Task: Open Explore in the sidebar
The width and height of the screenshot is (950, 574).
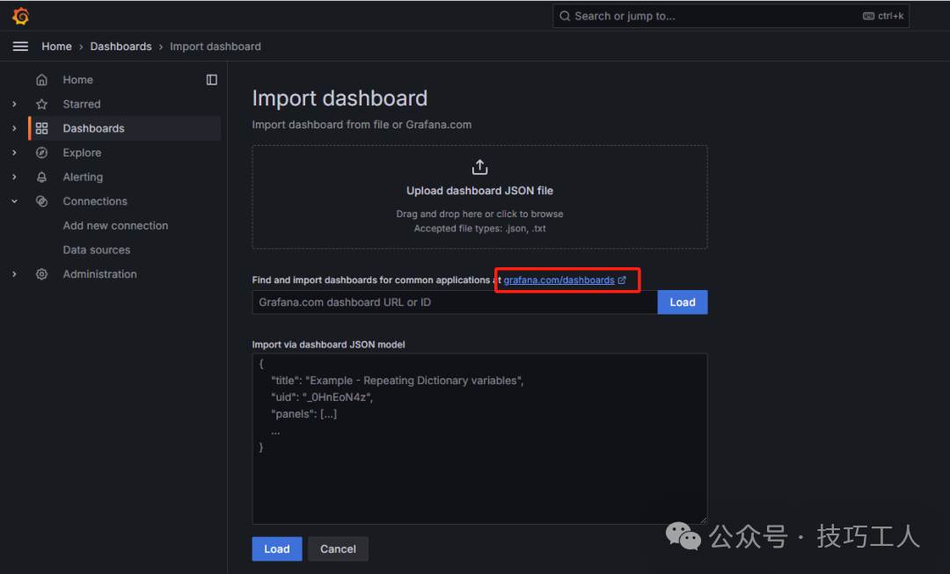Action: (83, 153)
